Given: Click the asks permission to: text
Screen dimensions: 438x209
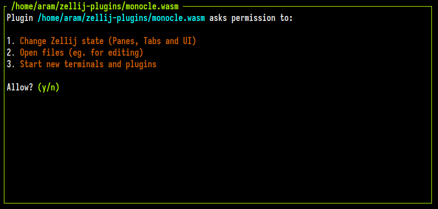Looking at the screenshot, I should (251, 18).
